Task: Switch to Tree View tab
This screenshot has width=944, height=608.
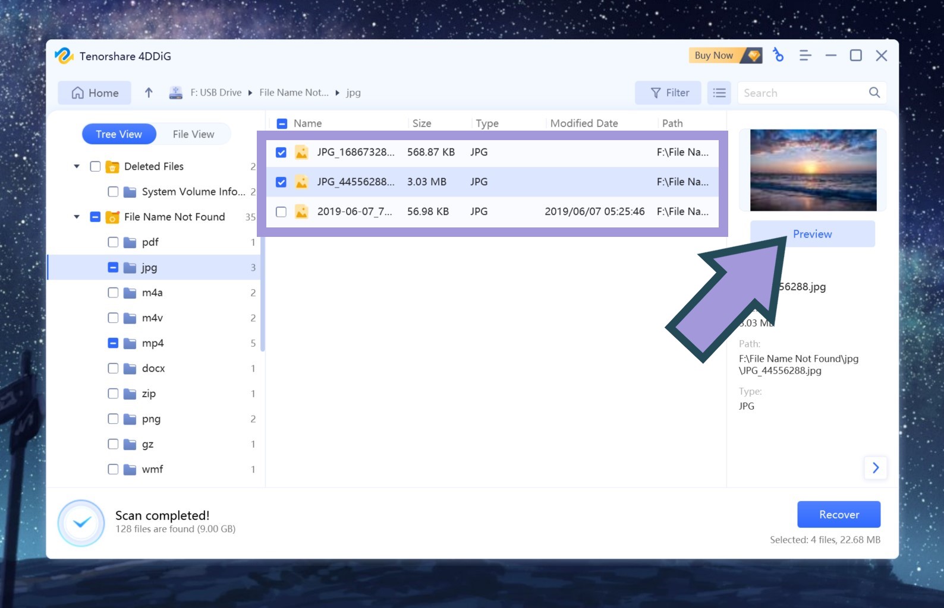Action: point(119,134)
